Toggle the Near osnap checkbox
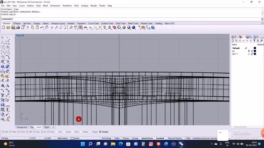This screenshot has height=148, width=264. 11,132
